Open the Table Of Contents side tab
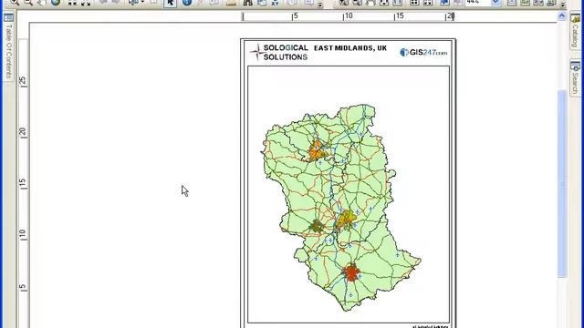Screen dimensions: 584x328 [8, 46]
